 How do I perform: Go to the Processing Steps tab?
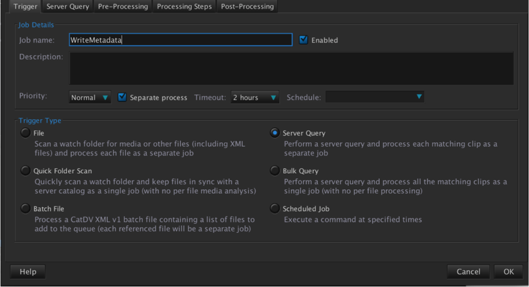coord(184,6)
